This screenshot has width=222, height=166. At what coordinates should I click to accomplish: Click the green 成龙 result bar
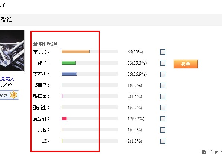[x=69, y=63]
